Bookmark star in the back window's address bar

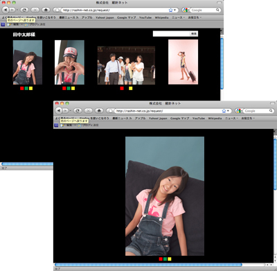point(170,10)
